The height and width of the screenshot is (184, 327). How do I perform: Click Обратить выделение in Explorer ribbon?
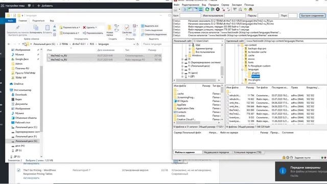coord(154,34)
